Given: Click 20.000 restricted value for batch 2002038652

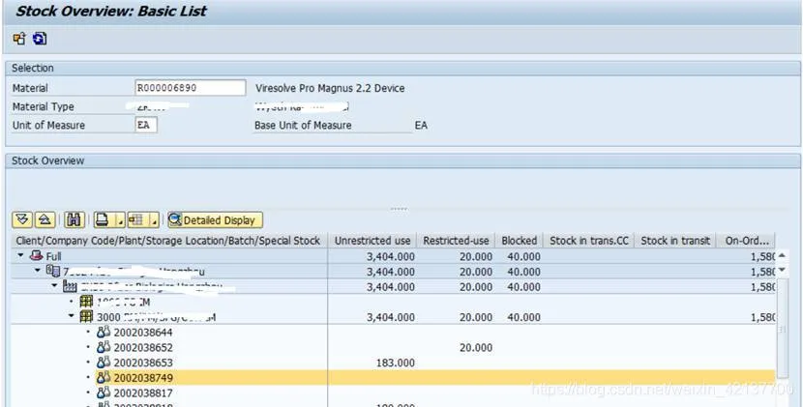Looking at the screenshot, I should point(476,348).
